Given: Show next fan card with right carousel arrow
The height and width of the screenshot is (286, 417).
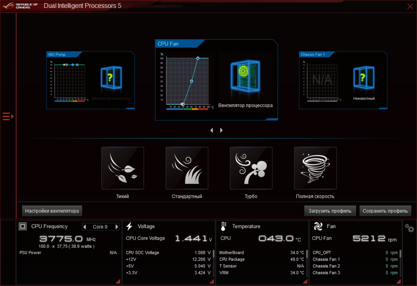Looking at the screenshot, I should pyautogui.click(x=221, y=130).
